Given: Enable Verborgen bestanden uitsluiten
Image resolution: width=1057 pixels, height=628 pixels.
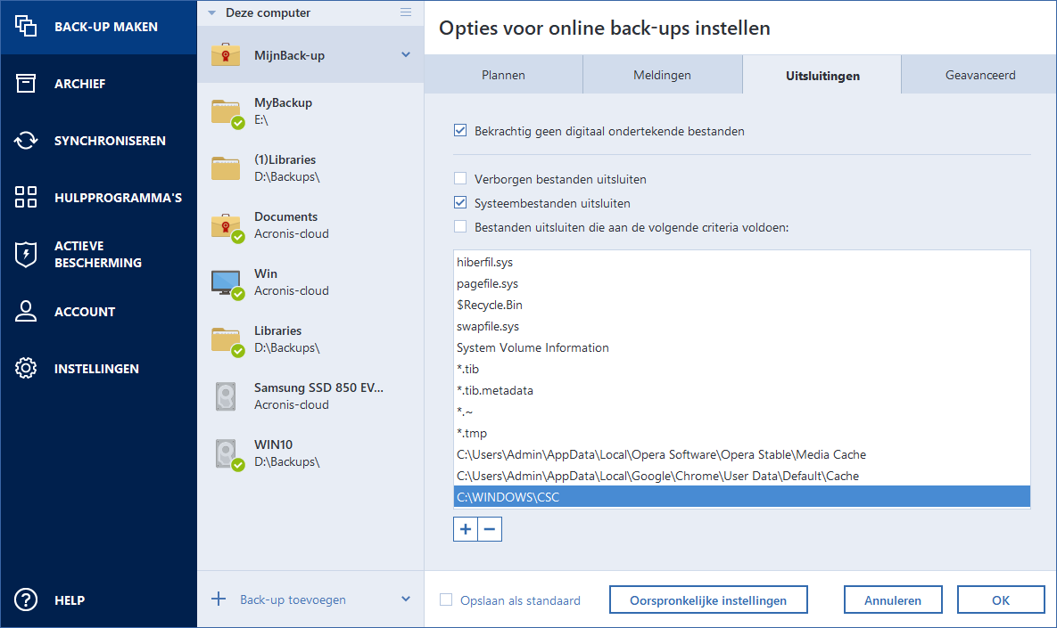Looking at the screenshot, I should [460, 178].
